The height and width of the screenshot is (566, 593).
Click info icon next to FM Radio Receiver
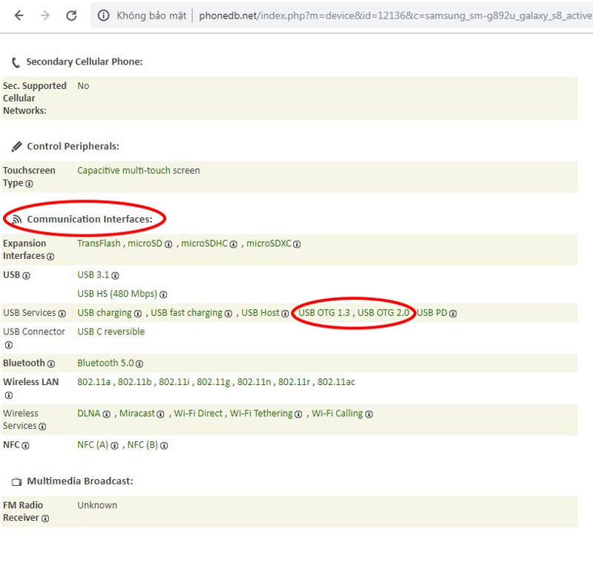(x=45, y=519)
